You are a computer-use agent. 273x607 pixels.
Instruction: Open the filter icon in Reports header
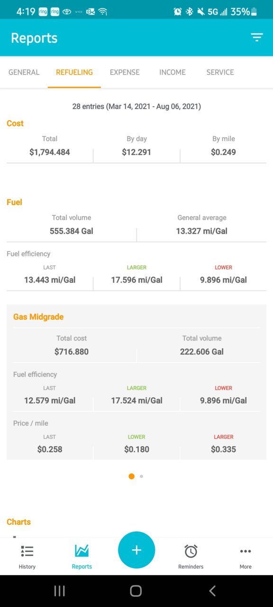coord(256,38)
